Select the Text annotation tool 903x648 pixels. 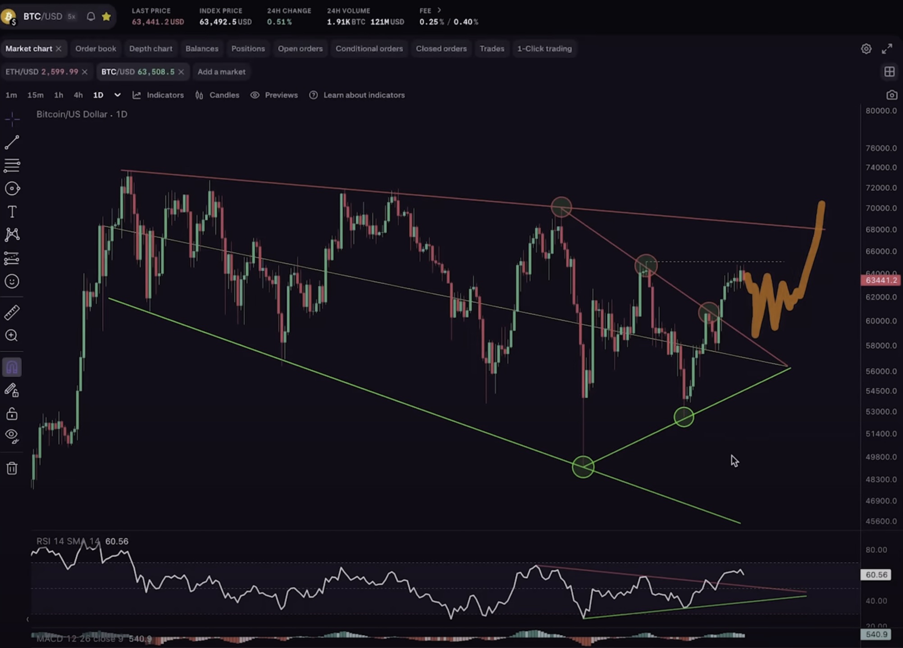pos(12,212)
